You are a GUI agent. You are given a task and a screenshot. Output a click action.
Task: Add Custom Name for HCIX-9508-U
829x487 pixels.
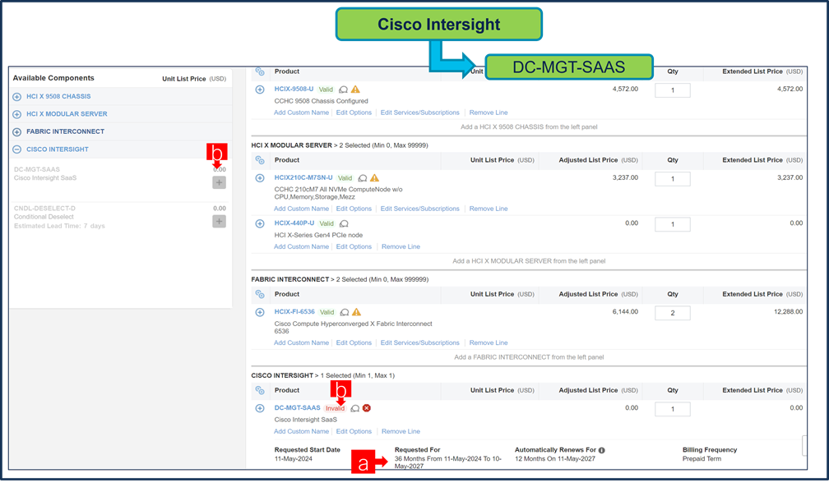(x=301, y=113)
